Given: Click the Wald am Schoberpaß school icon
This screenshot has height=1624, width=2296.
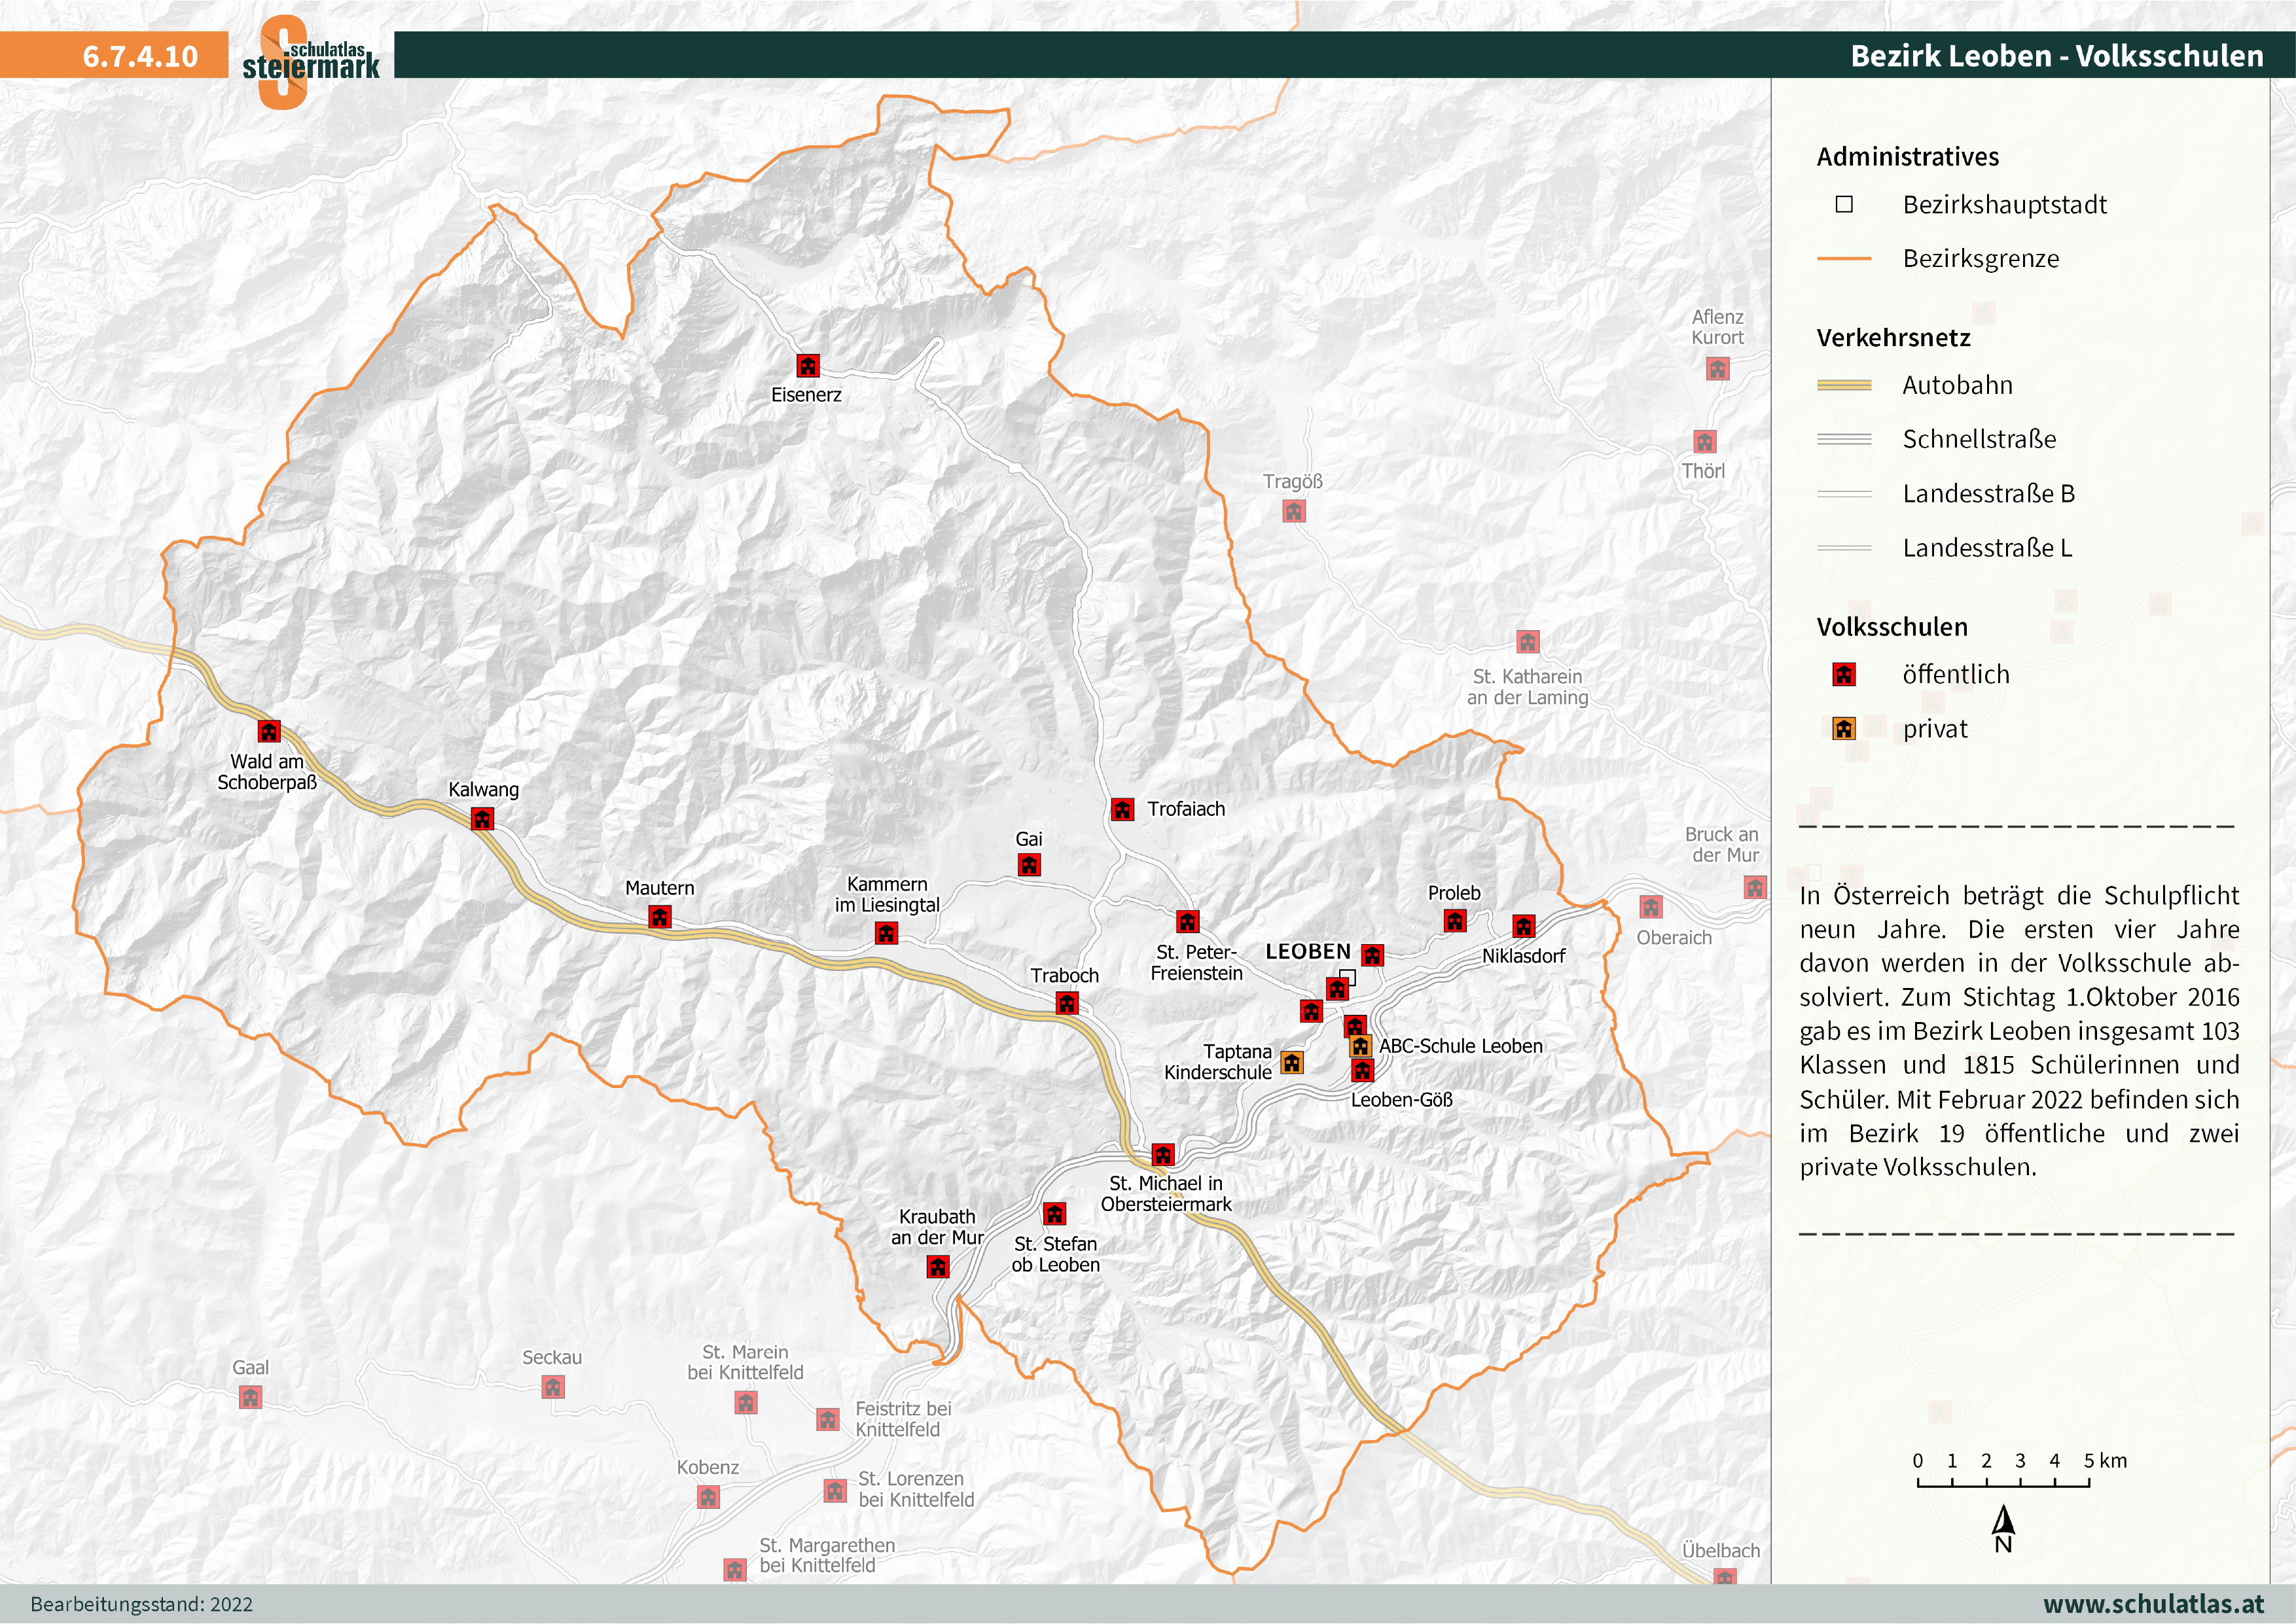Looking at the screenshot, I should click(x=269, y=731).
